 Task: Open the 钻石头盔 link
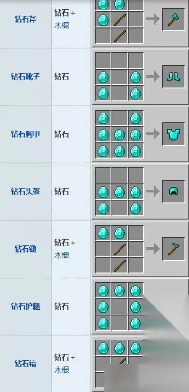pos(25,191)
